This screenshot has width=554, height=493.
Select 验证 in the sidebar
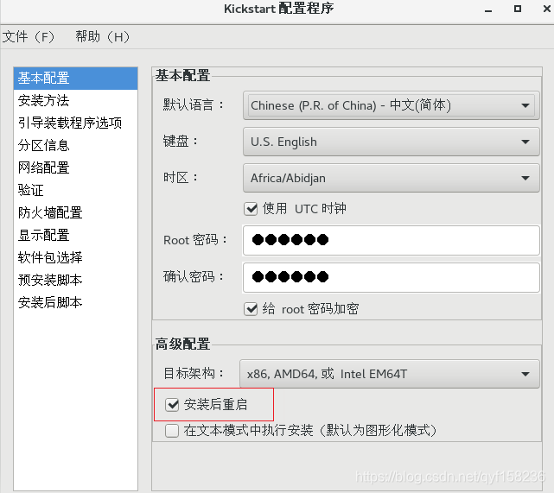click(75, 190)
